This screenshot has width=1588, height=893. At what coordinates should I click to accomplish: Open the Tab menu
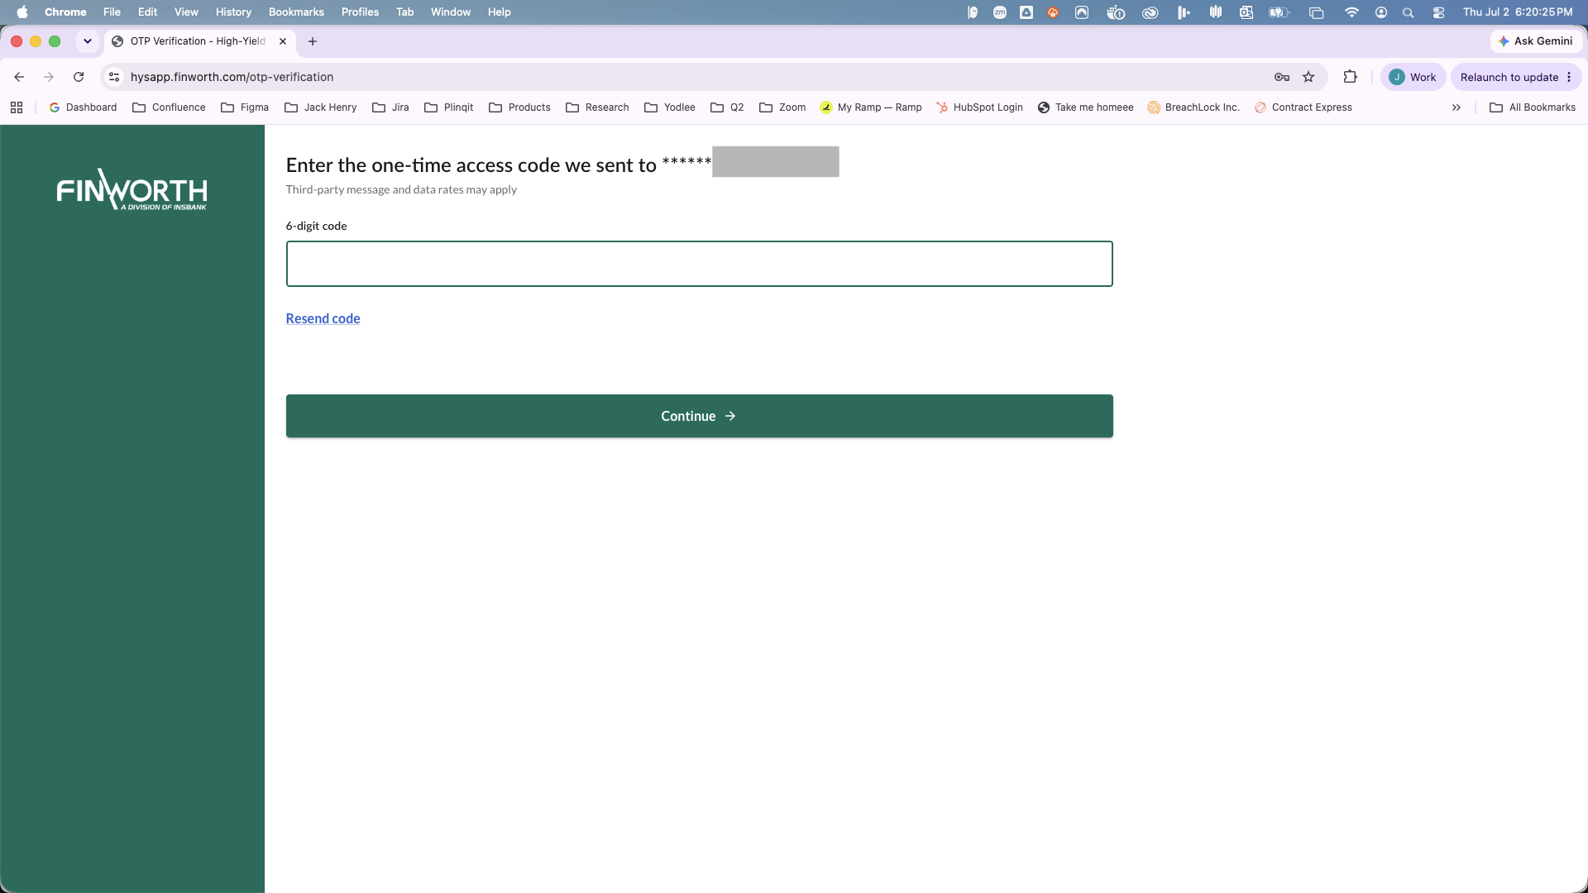(404, 12)
